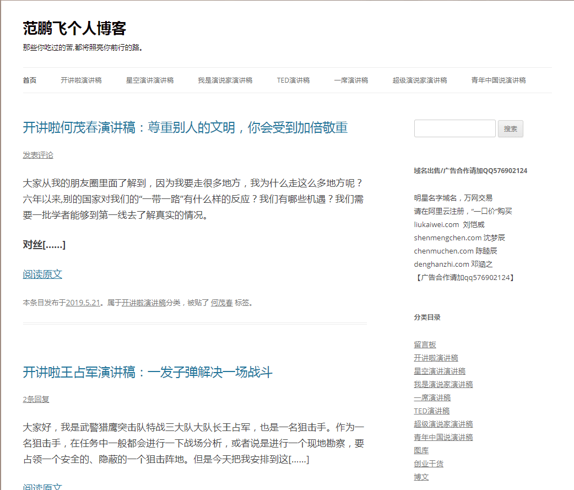The height and width of the screenshot is (490, 574).
Task: Select 星空演讲演讲稿 in the top navigation
Action: point(149,80)
